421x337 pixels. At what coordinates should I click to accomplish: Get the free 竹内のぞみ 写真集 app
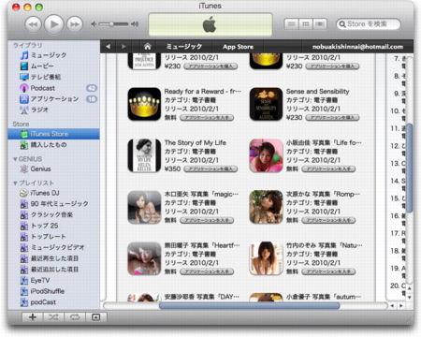click(328, 271)
